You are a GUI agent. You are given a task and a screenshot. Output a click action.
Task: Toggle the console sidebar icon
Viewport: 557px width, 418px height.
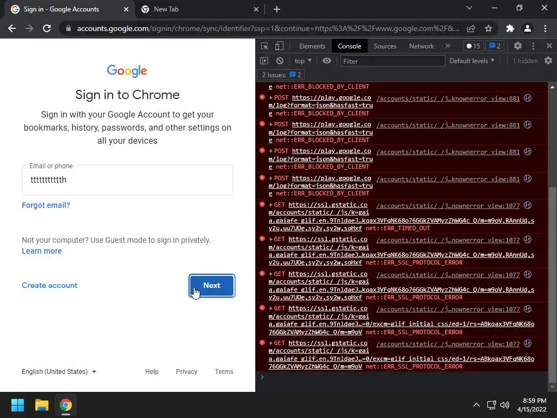click(264, 61)
